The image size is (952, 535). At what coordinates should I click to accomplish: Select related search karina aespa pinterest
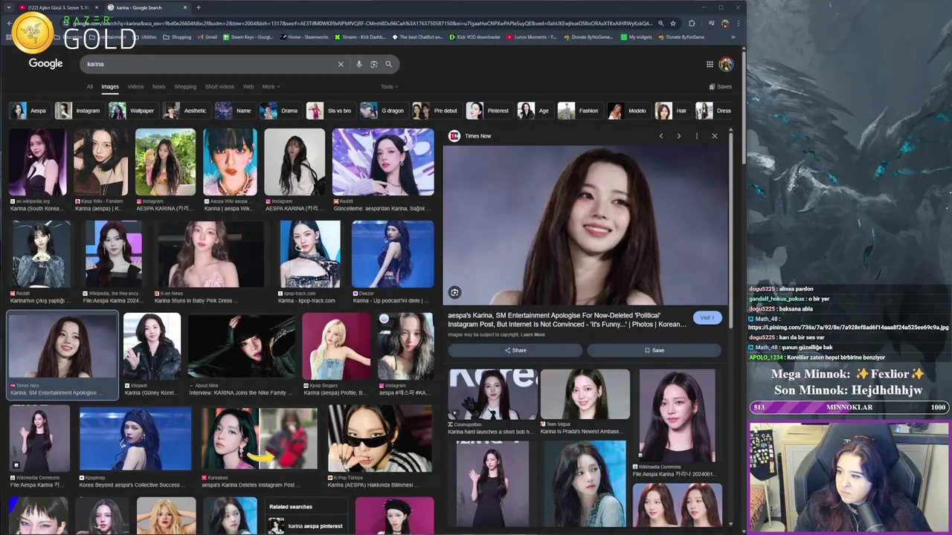307,526
